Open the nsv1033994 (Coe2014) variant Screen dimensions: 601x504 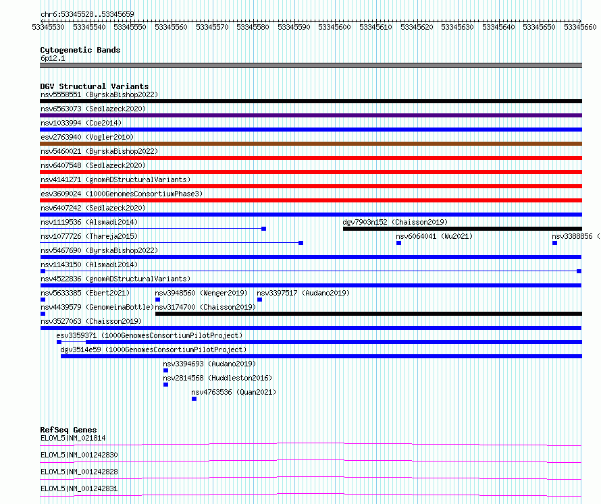coord(81,123)
